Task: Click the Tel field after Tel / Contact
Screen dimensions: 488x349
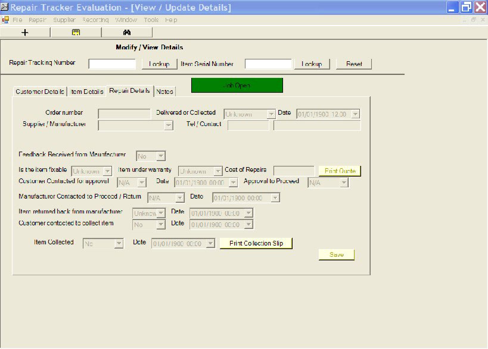Action: point(248,125)
